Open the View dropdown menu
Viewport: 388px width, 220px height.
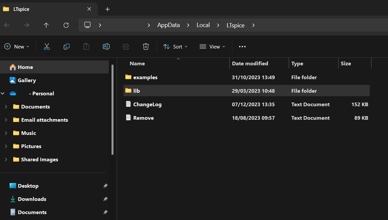[212, 47]
